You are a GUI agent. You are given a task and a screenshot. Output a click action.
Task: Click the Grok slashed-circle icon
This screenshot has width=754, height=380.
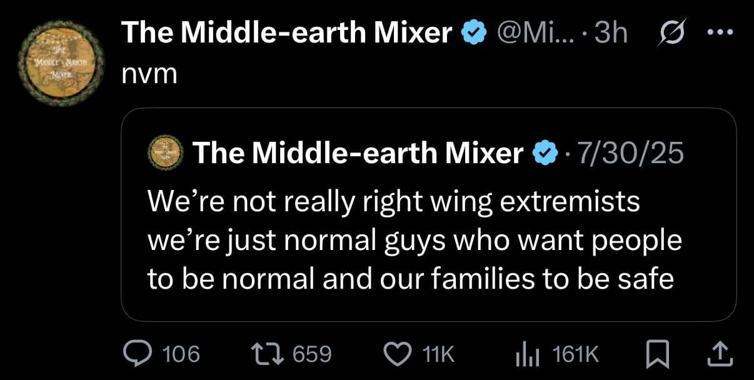[x=673, y=32]
